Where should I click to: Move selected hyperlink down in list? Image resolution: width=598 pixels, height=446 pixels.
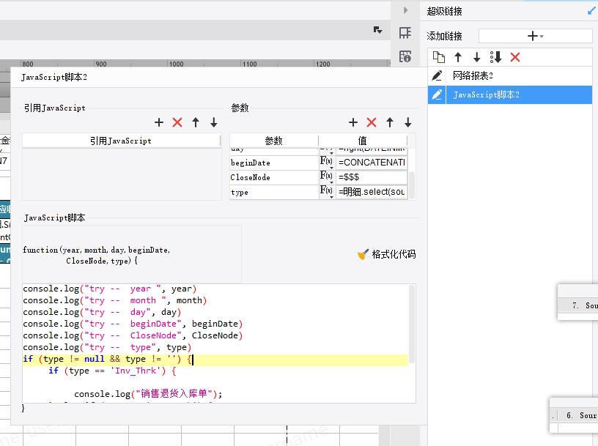click(x=477, y=58)
